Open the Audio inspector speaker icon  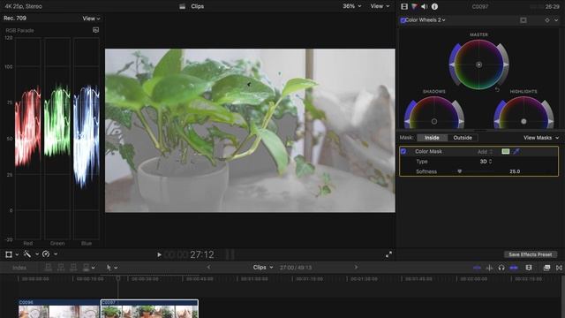coord(425,6)
